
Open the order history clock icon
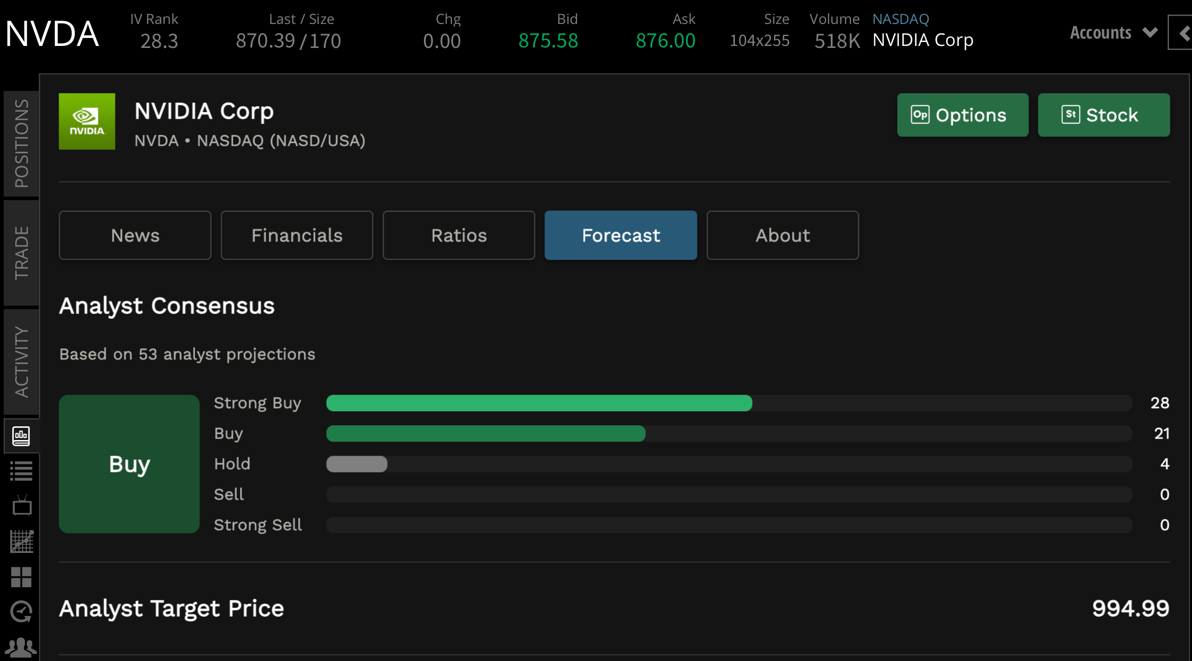[22, 611]
